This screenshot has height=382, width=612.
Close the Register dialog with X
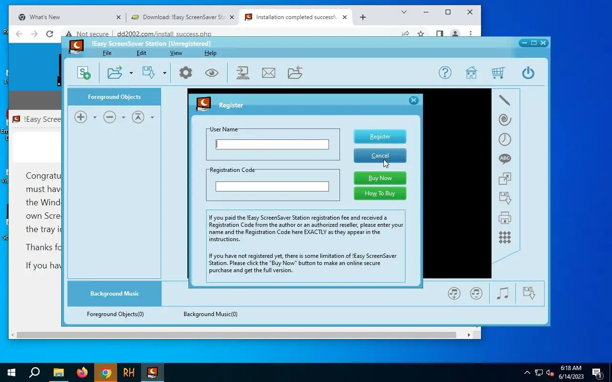[x=414, y=100]
